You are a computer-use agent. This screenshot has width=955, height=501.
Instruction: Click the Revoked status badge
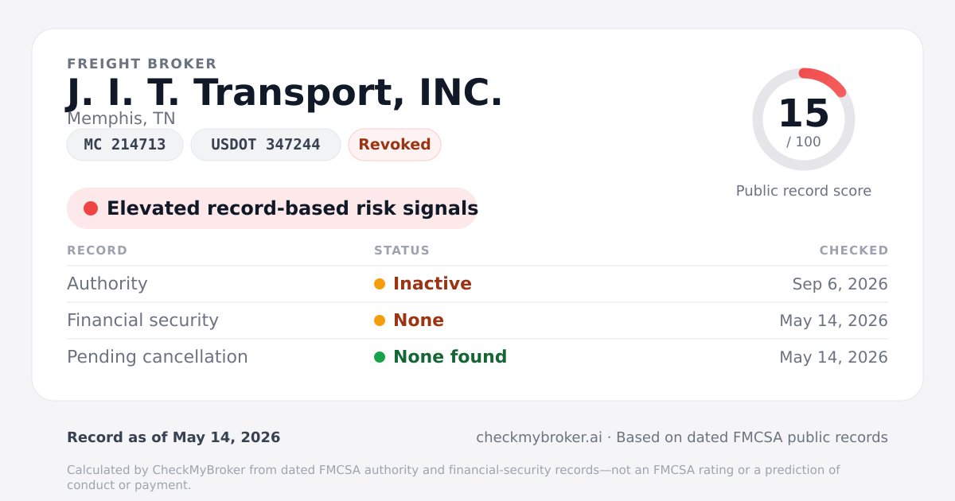(x=395, y=145)
